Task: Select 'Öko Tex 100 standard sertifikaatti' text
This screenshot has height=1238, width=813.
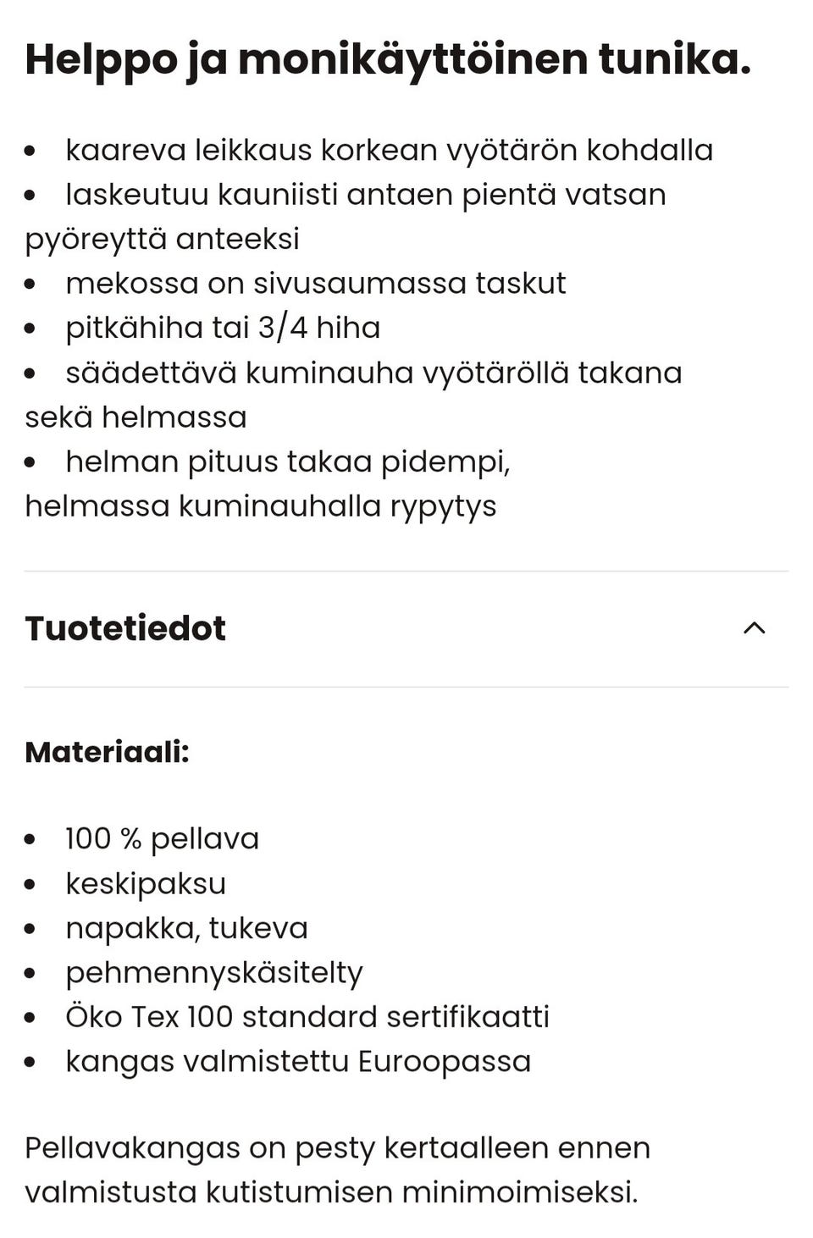Action: point(309,1016)
